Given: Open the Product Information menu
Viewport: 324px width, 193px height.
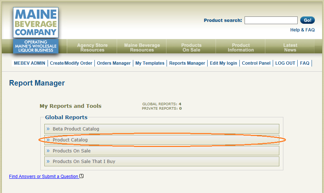Looking at the screenshot, I should pos(241,48).
